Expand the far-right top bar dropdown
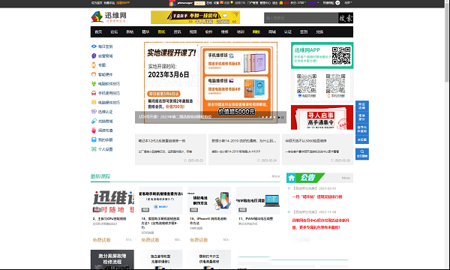This screenshot has width=450, height=270. click(x=348, y=3)
